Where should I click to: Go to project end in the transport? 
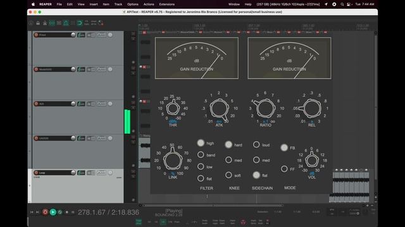coord(38,212)
